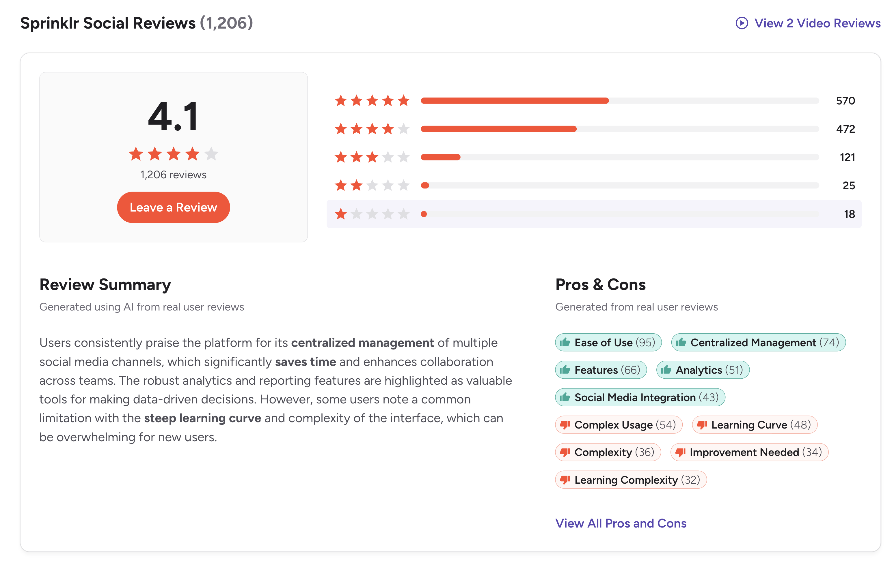Select the 2-star rating bar

click(x=620, y=185)
